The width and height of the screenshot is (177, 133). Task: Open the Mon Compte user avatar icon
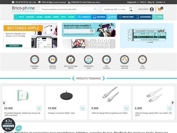point(152,9)
